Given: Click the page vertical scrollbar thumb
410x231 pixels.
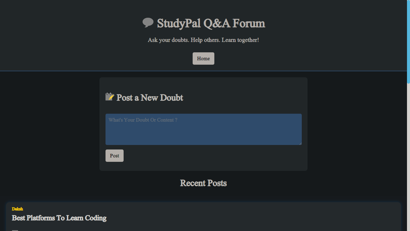Looking at the screenshot, I should tap(408, 42).
